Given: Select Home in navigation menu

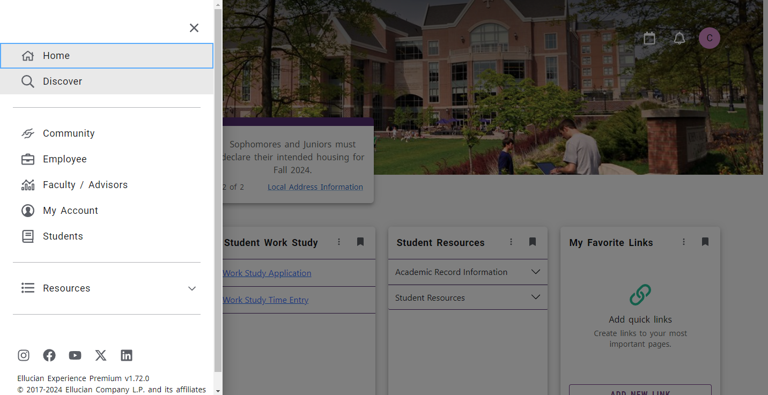Looking at the screenshot, I should pyautogui.click(x=107, y=56).
